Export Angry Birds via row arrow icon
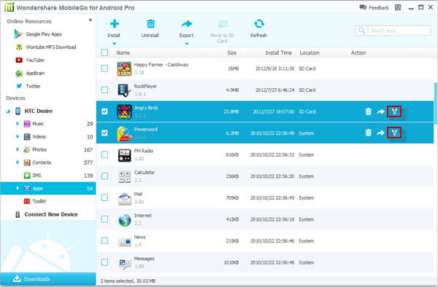 pyautogui.click(x=380, y=111)
